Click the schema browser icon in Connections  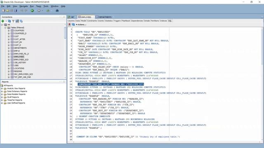click(x=17, y=21)
